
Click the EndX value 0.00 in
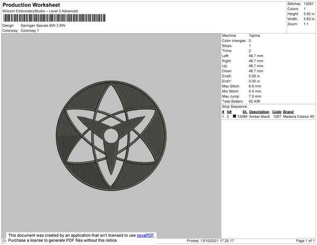(x=254, y=76)
